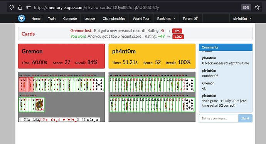Click the Memory League logo icon
This screenshot has height=144, width=266.
pos(22,18)
